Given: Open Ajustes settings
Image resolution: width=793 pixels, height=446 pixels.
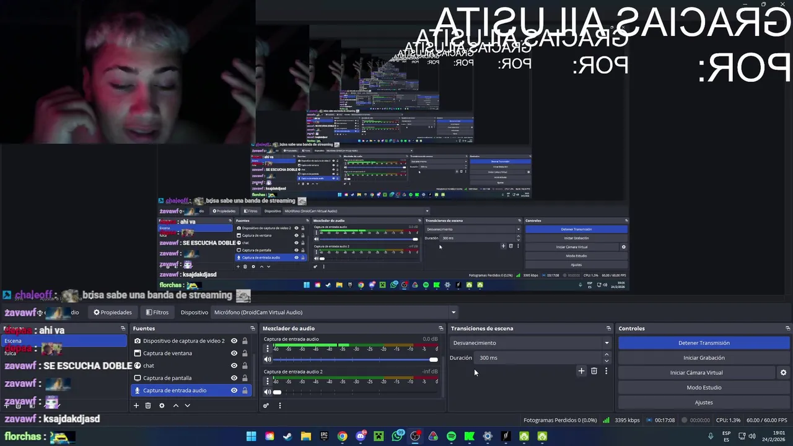Looking at the screenshot, I should tap(704, 402).
